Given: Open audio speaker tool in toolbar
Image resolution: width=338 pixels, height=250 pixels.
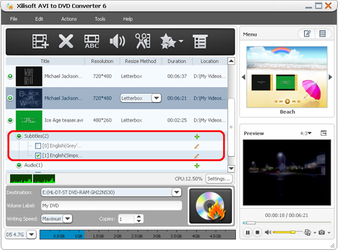Looking at the screenshot, I should click(117, 41).
